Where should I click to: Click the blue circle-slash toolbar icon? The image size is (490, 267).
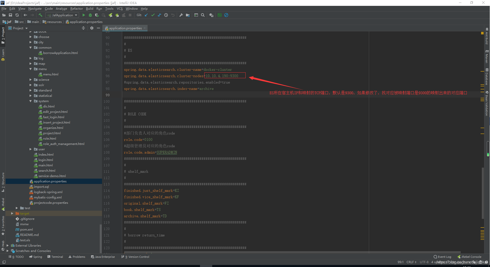226,15
